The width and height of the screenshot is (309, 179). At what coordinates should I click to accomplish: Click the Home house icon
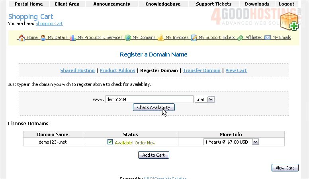[x=22, y=38]
